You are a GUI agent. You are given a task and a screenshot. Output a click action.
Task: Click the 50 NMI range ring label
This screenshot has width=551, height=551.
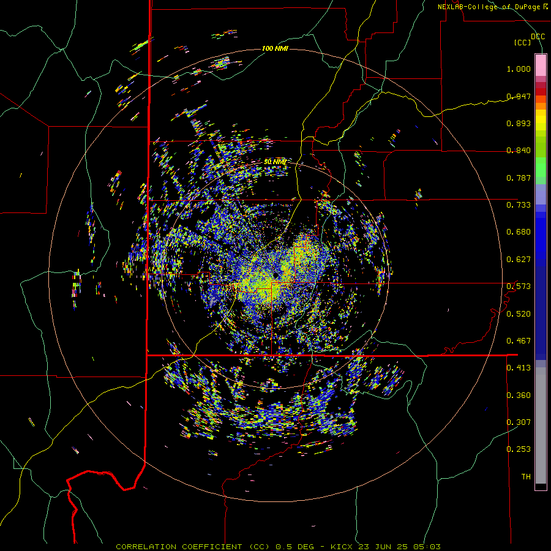click(275, 162)
